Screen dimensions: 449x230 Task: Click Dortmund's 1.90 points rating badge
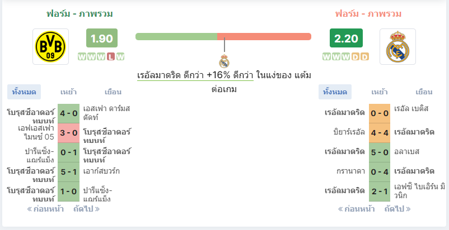[x=102, y=38]
